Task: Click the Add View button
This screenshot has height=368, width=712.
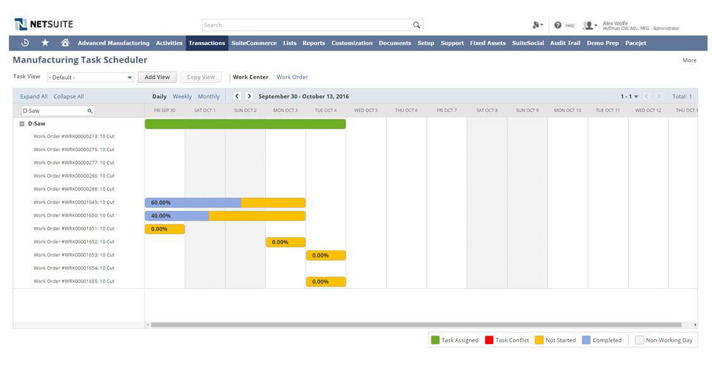Action: tap(157, 76)
